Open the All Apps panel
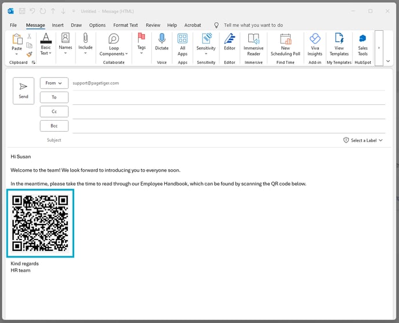Viewport: 399px width, 323px height. pyautogui.click(x=183, y=43)
